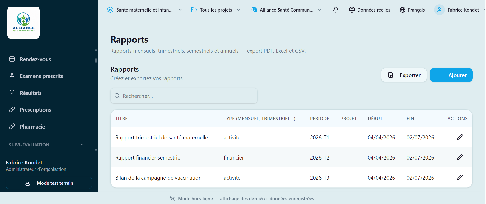Viewport: 486px width, 204px height.
Task: Click the Résultats clipboard icon
Action: (x=12, y=93)
